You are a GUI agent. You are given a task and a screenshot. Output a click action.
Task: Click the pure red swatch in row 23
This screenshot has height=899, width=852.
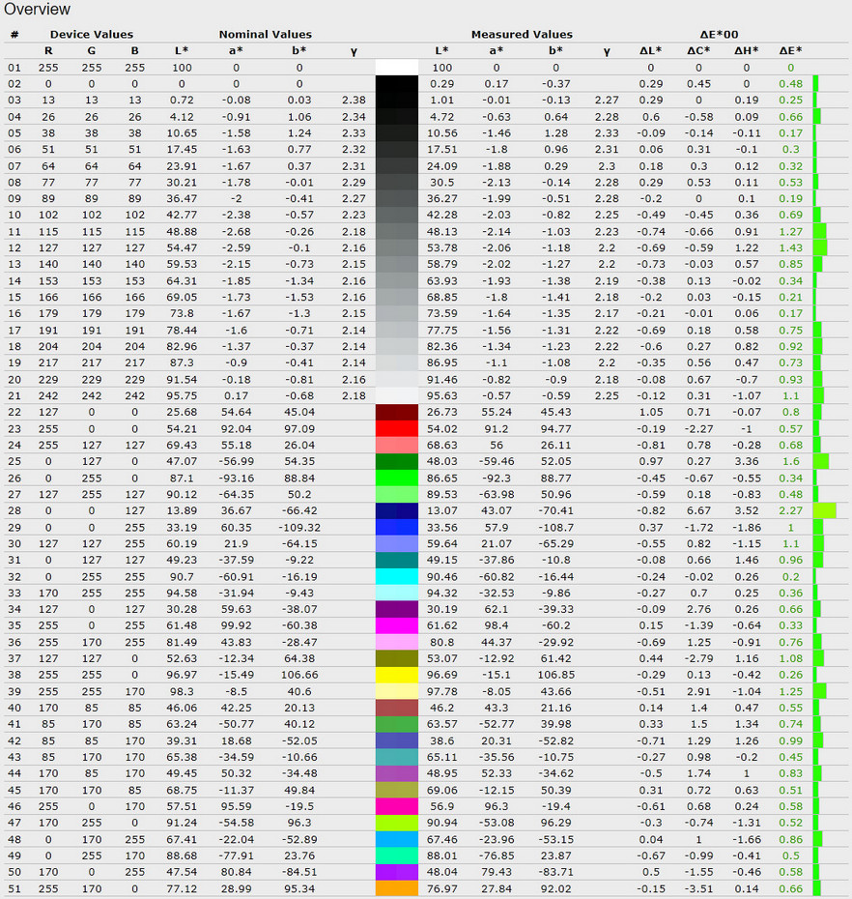point(396,428)
